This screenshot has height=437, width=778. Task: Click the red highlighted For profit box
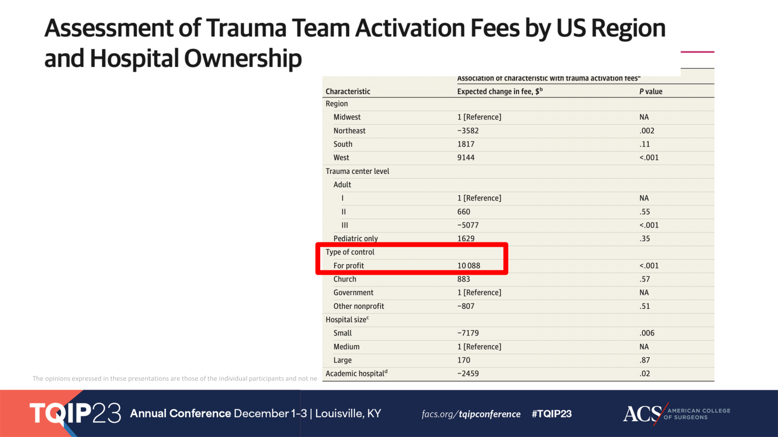[x=411, y=259]
